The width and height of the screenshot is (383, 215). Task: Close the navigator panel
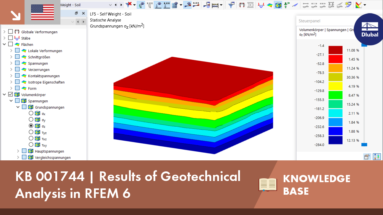[83, 13]
